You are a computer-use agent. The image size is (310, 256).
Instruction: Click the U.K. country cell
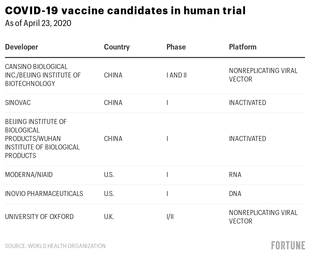tap(109, 216)
